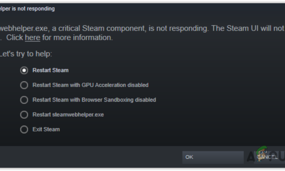Screen dimensions: 285x171
Task: Select the Restart Steam radio button circle
Action: tap(24, 70)
